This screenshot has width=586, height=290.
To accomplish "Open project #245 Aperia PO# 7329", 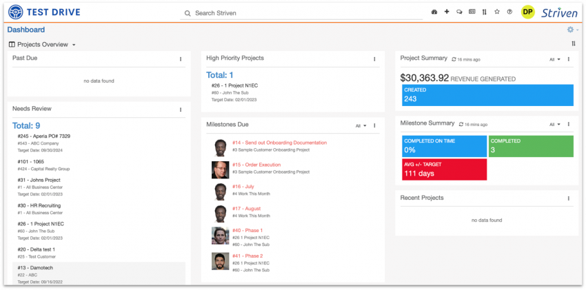I will pos(43,136).
